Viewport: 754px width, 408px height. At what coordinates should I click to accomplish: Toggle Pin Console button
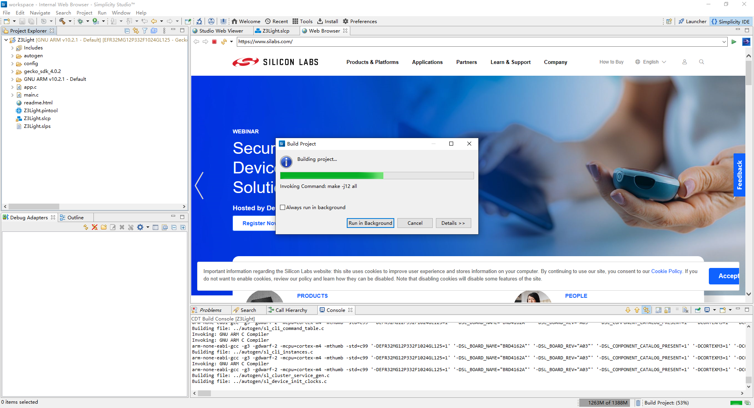698,310
